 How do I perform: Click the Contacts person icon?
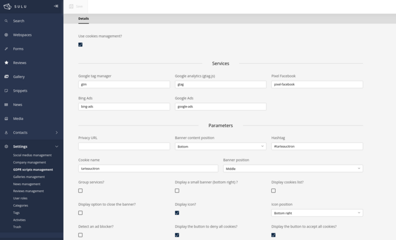pos(6,133)
